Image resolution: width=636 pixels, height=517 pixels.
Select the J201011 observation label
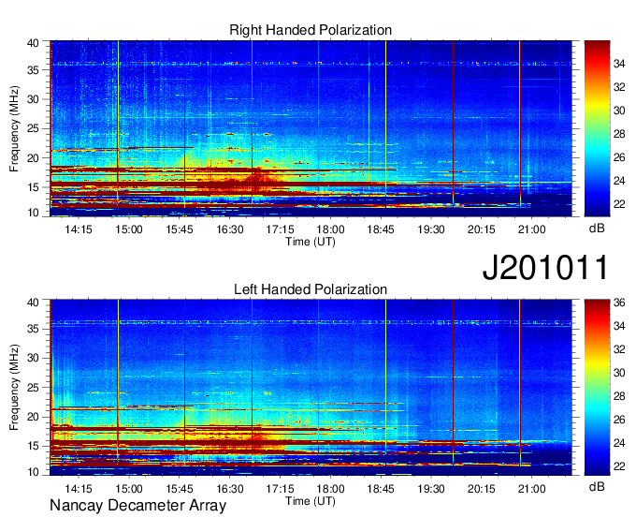pos(545,268)
